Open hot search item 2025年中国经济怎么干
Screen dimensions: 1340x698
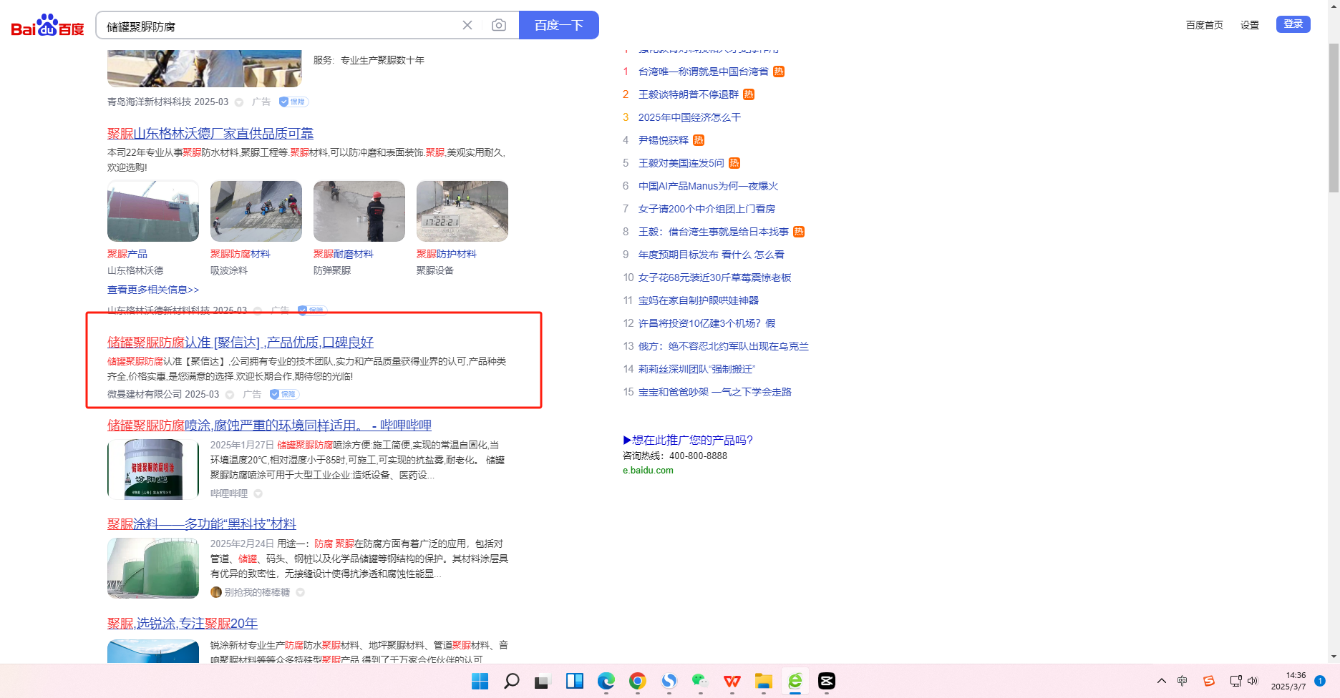[689, 117]
